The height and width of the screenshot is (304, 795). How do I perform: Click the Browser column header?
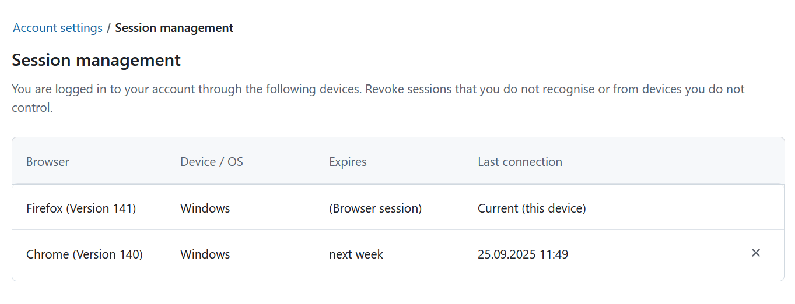tap(48, 162)
